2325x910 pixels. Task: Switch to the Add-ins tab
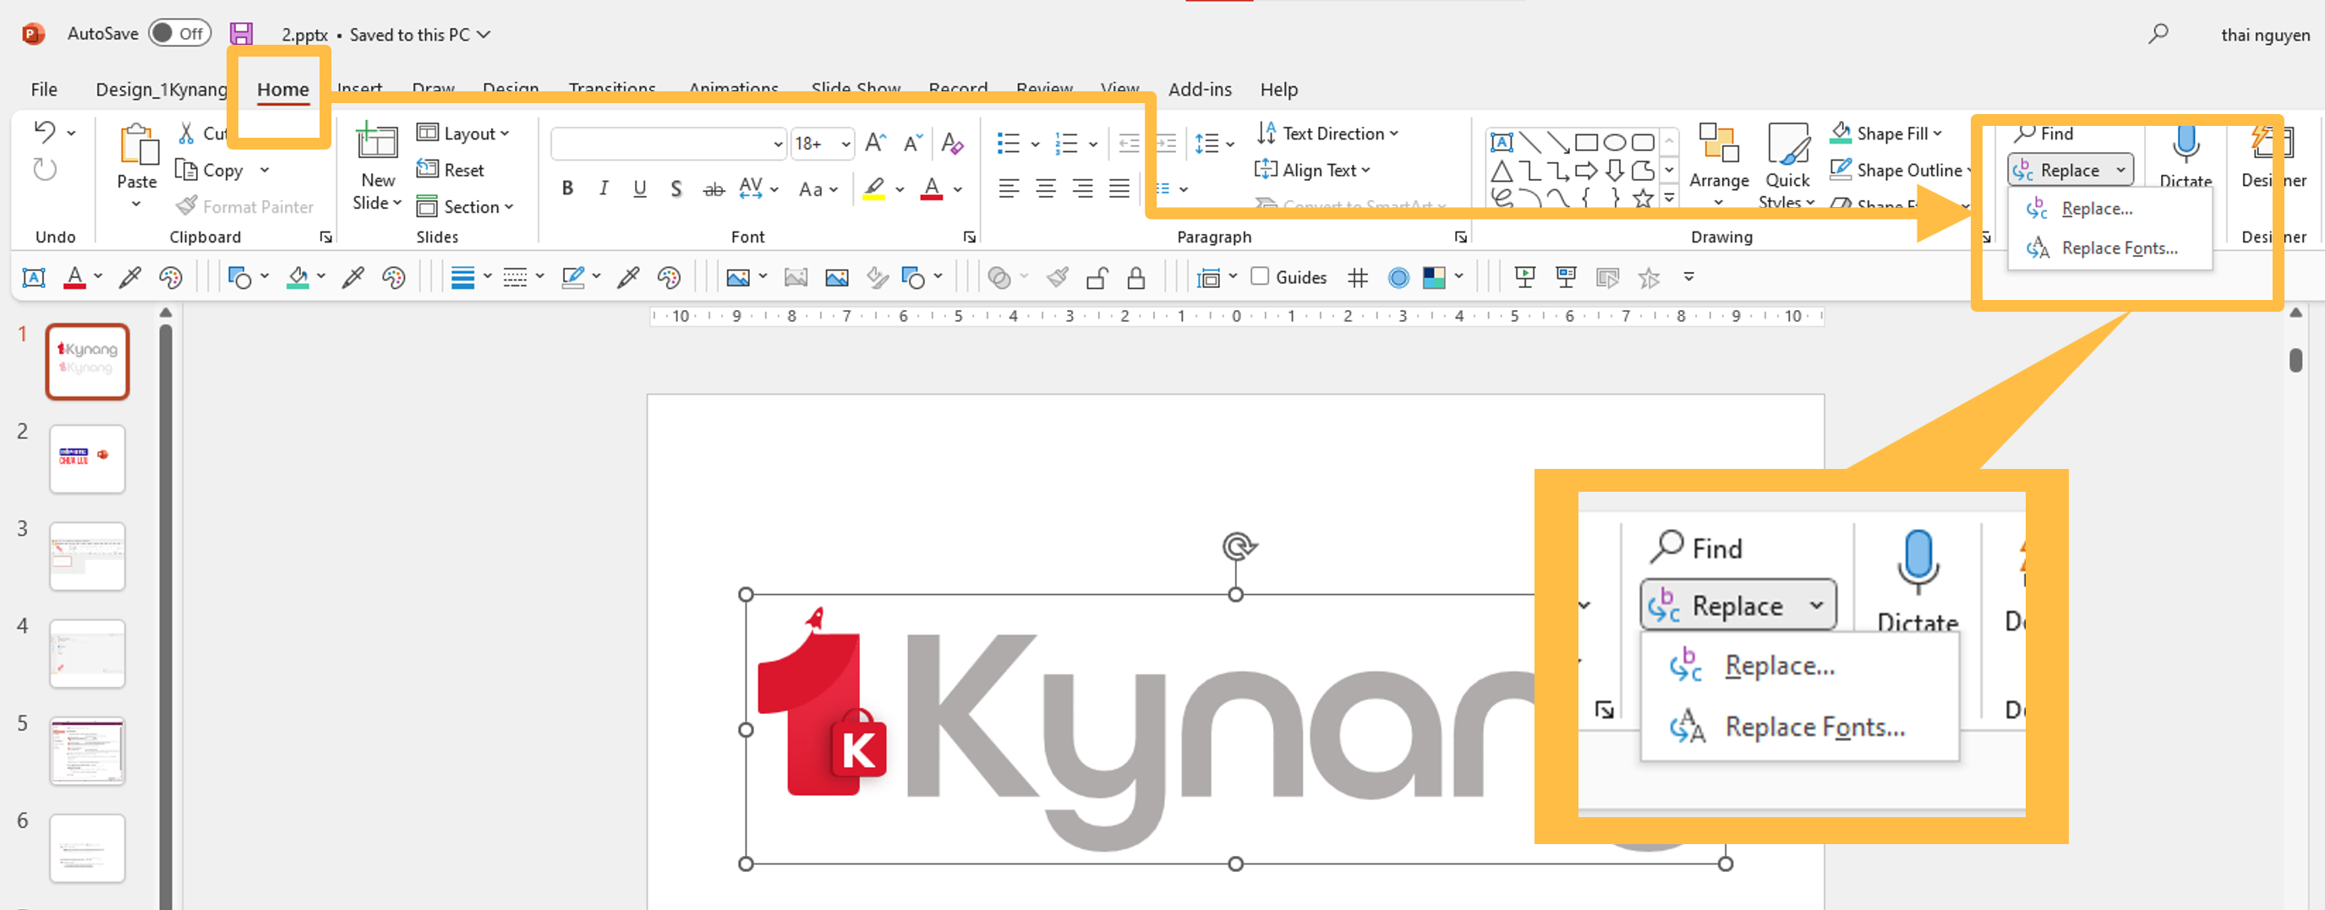click(x=1200, y=90)
